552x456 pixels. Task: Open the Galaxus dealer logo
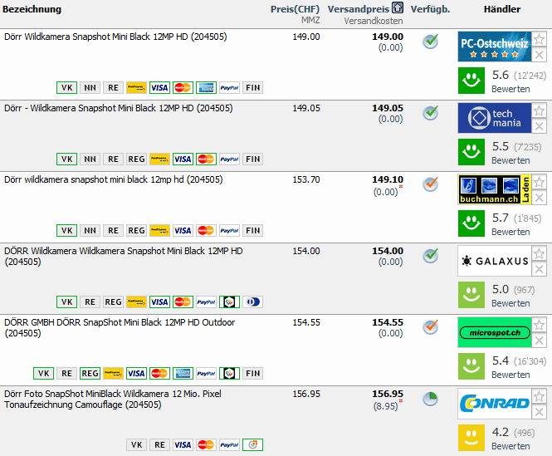494,261
